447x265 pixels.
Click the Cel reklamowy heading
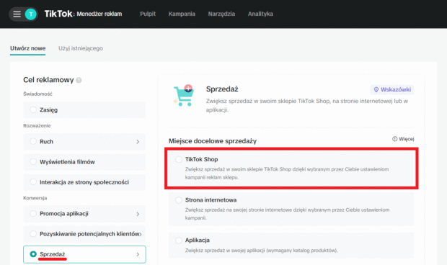click(48, 80)
